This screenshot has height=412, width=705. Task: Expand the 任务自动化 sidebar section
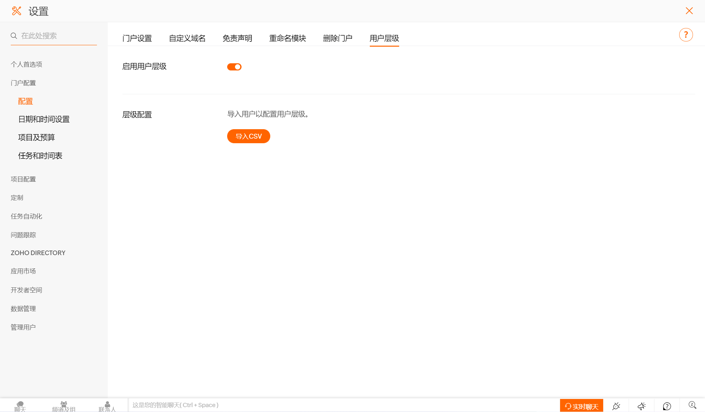26,216
